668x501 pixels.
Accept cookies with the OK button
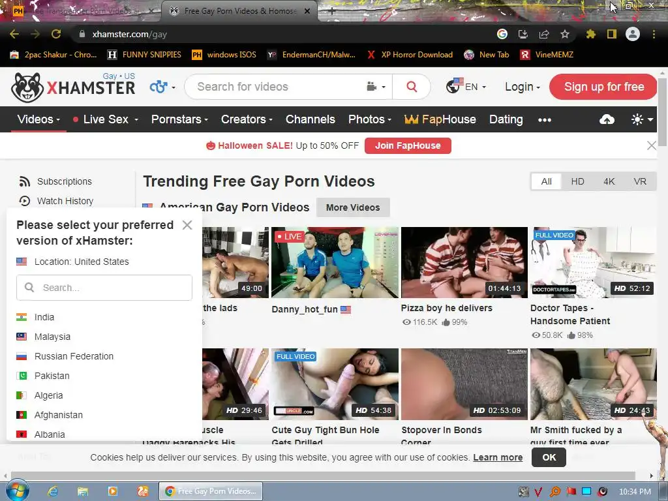pyautogui.click(x=549, y=457)
